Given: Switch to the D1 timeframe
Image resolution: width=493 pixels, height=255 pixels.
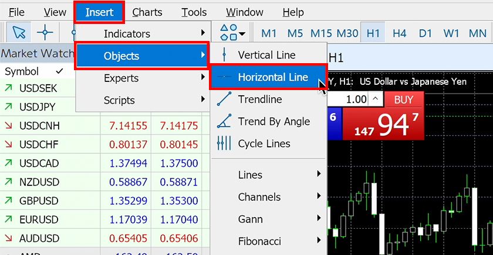Looking at the screenshot, I should (x=425, y=33).
